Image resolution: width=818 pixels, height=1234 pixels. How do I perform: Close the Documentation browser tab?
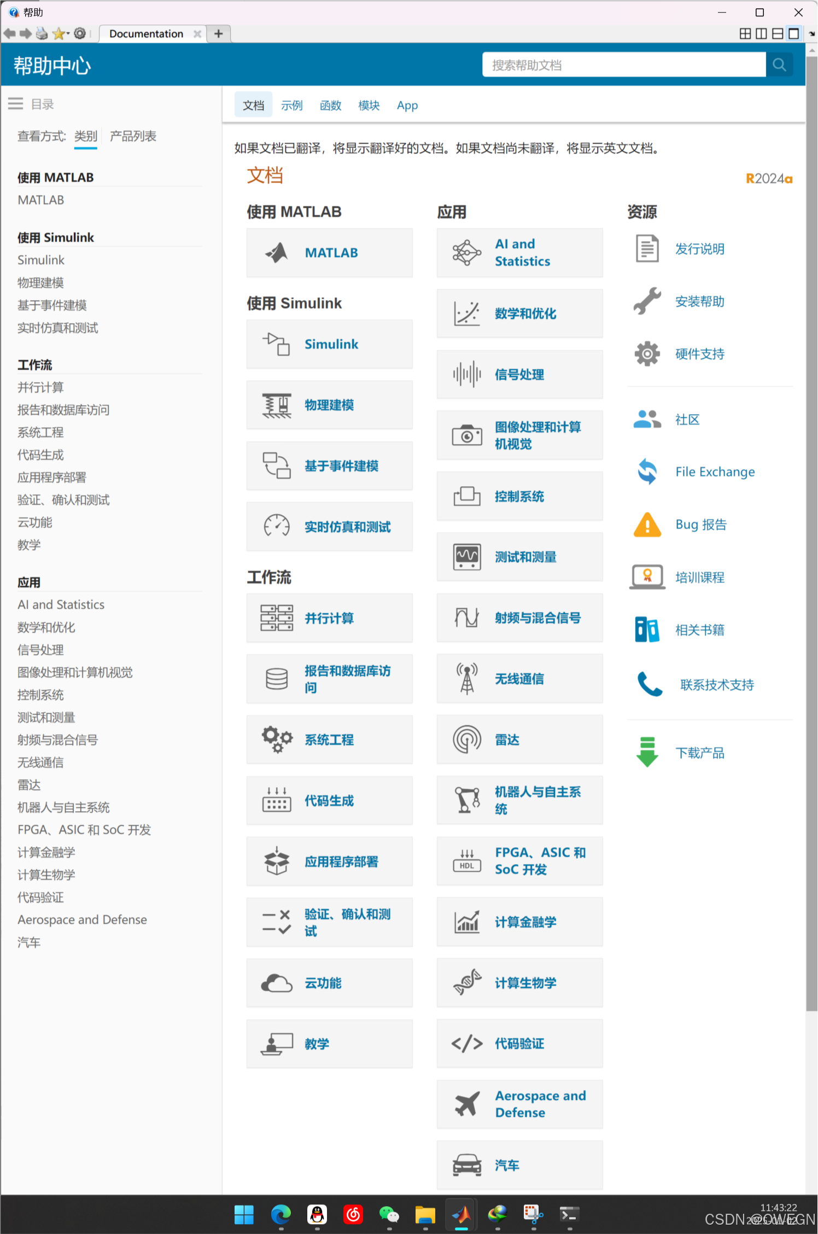[197, 34]
